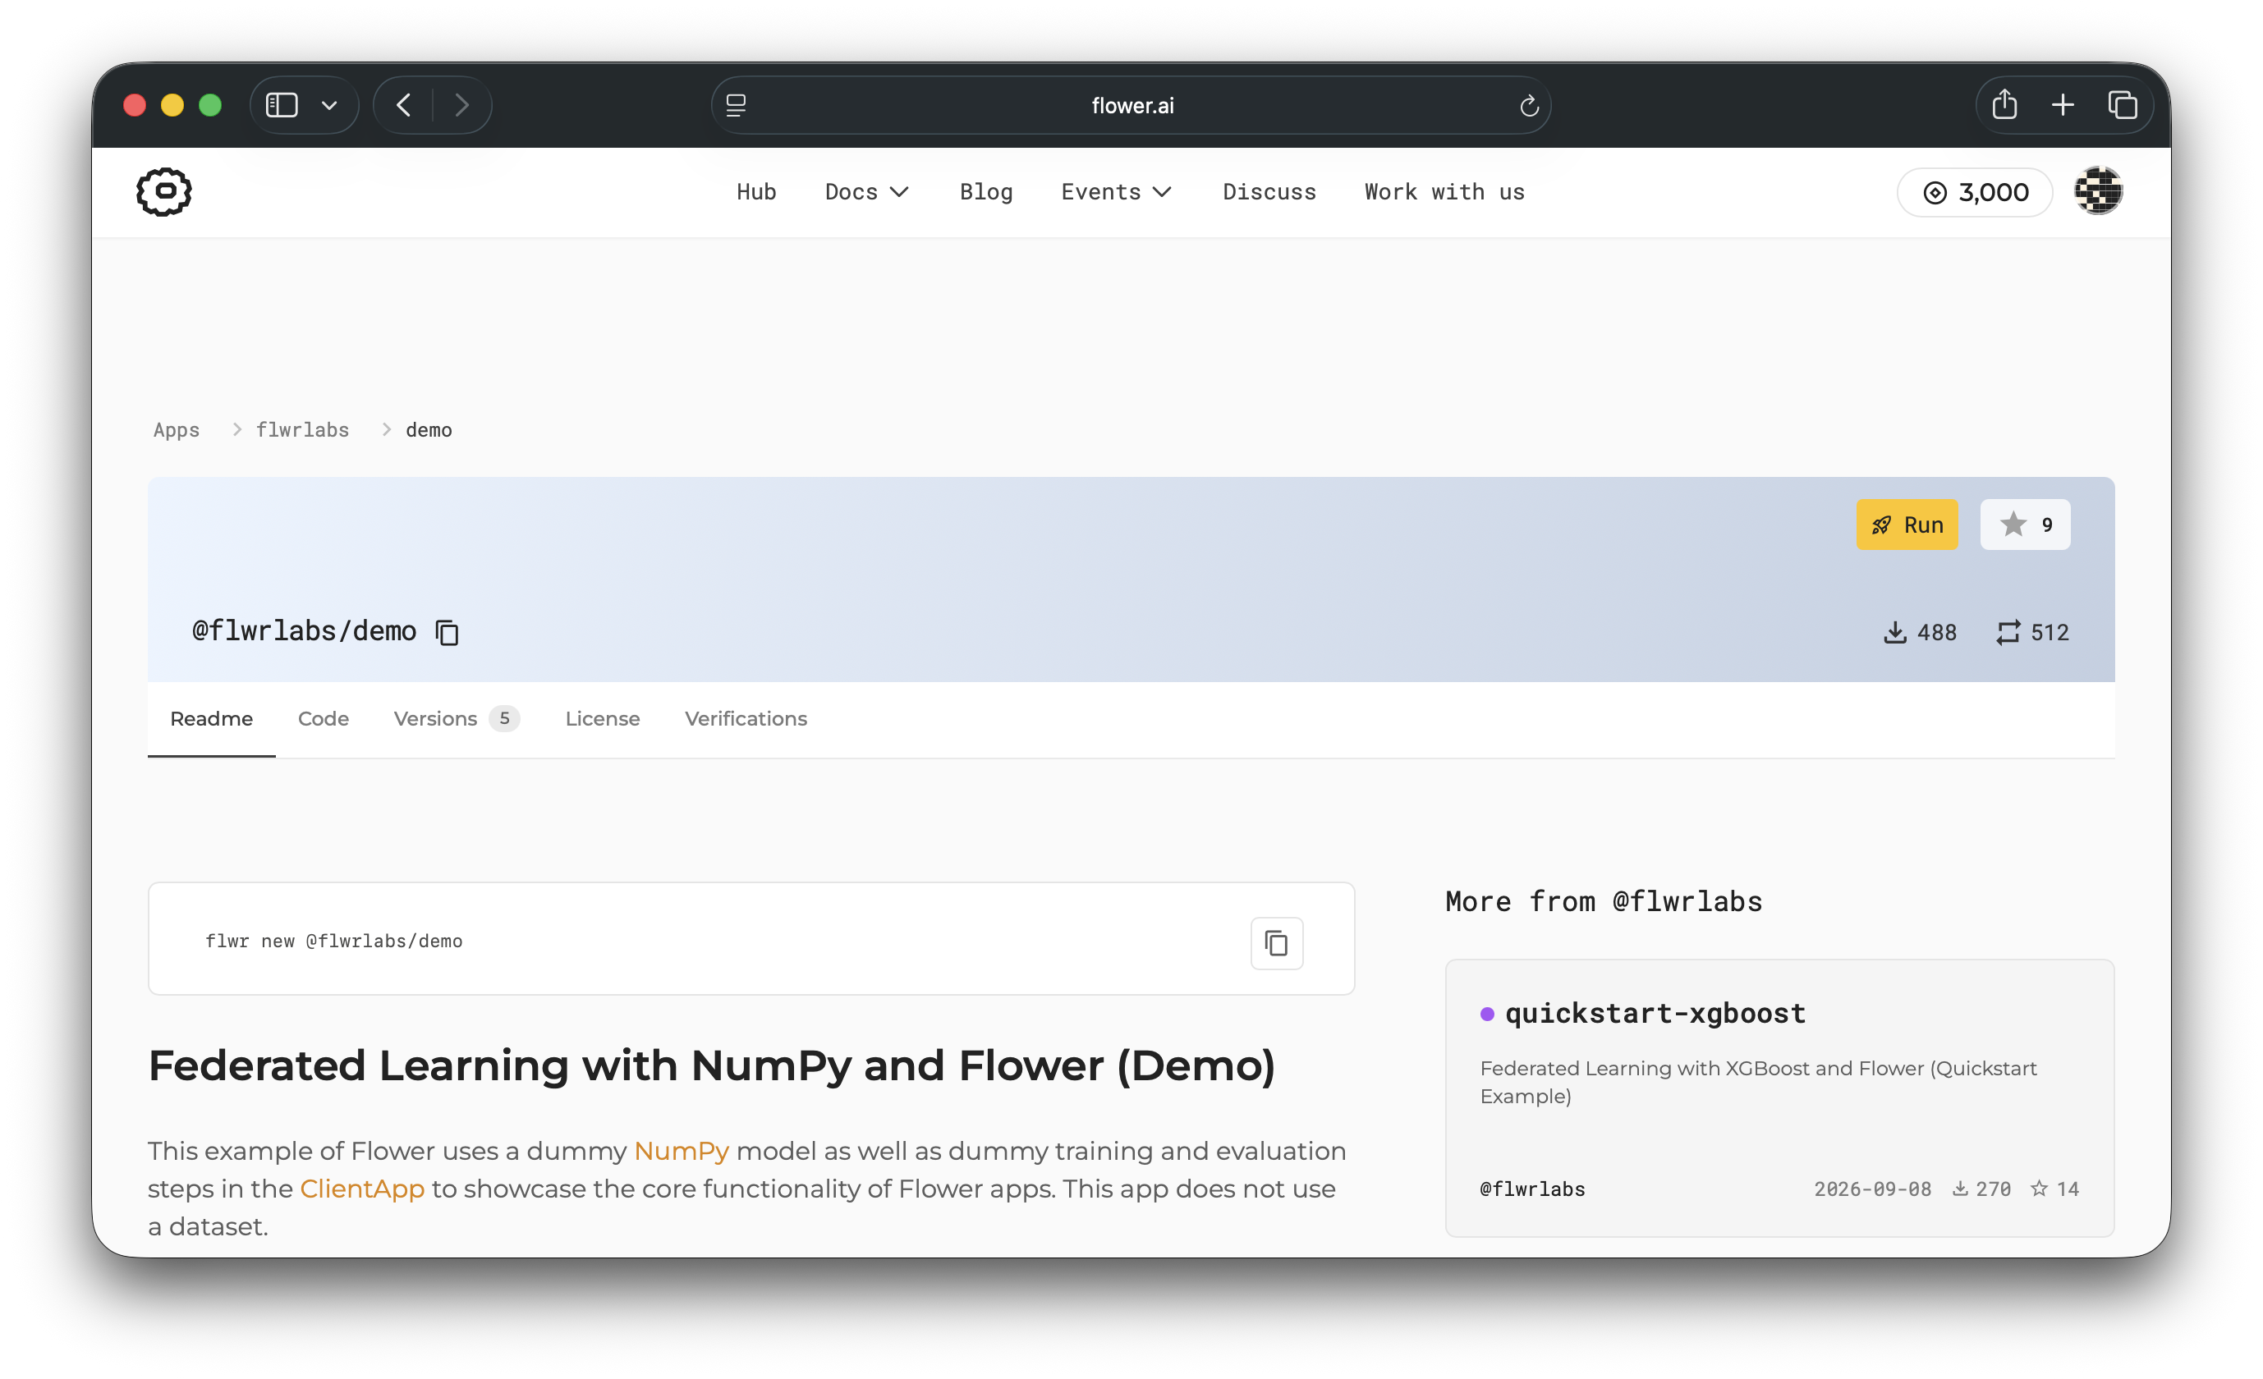Screen dimensions: 2263x1379
Task: Expand the Docs dropdown menu
Action: point(866,192)
